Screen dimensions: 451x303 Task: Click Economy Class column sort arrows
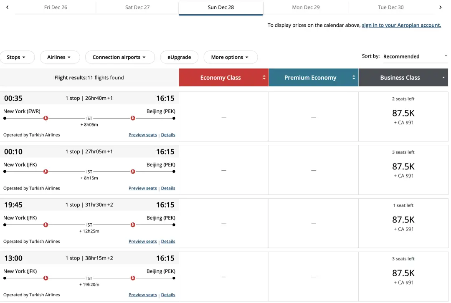click(x=264, y=78)
